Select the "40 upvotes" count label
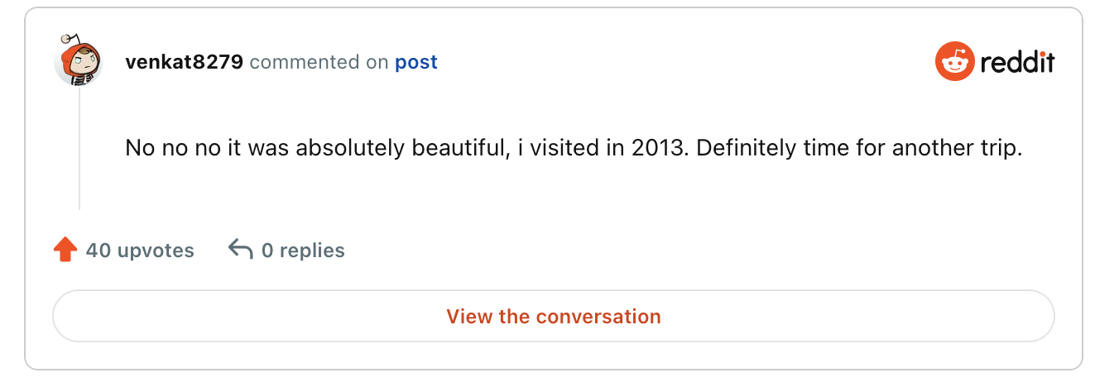Viewport: 1119px width, 387px height. [140, 250]
